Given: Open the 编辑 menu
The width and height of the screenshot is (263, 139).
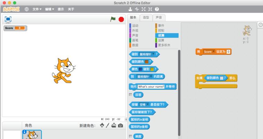Looking at the screenshot, I should pyautogui.click(x=50, y=9).
